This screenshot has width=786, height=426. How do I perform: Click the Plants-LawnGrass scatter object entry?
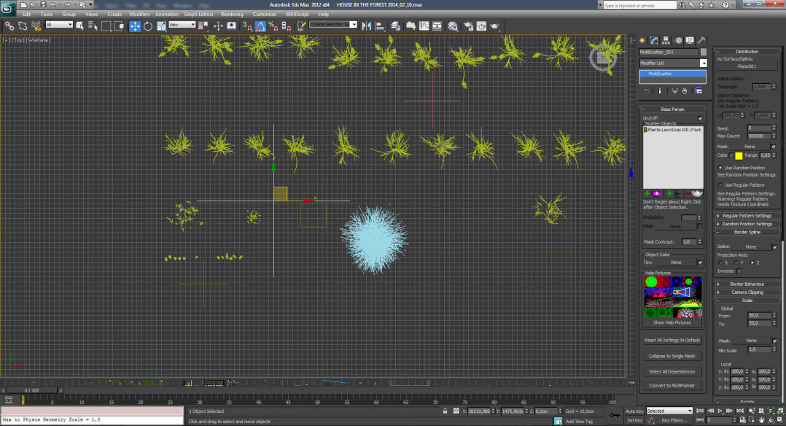coord(672,131)
